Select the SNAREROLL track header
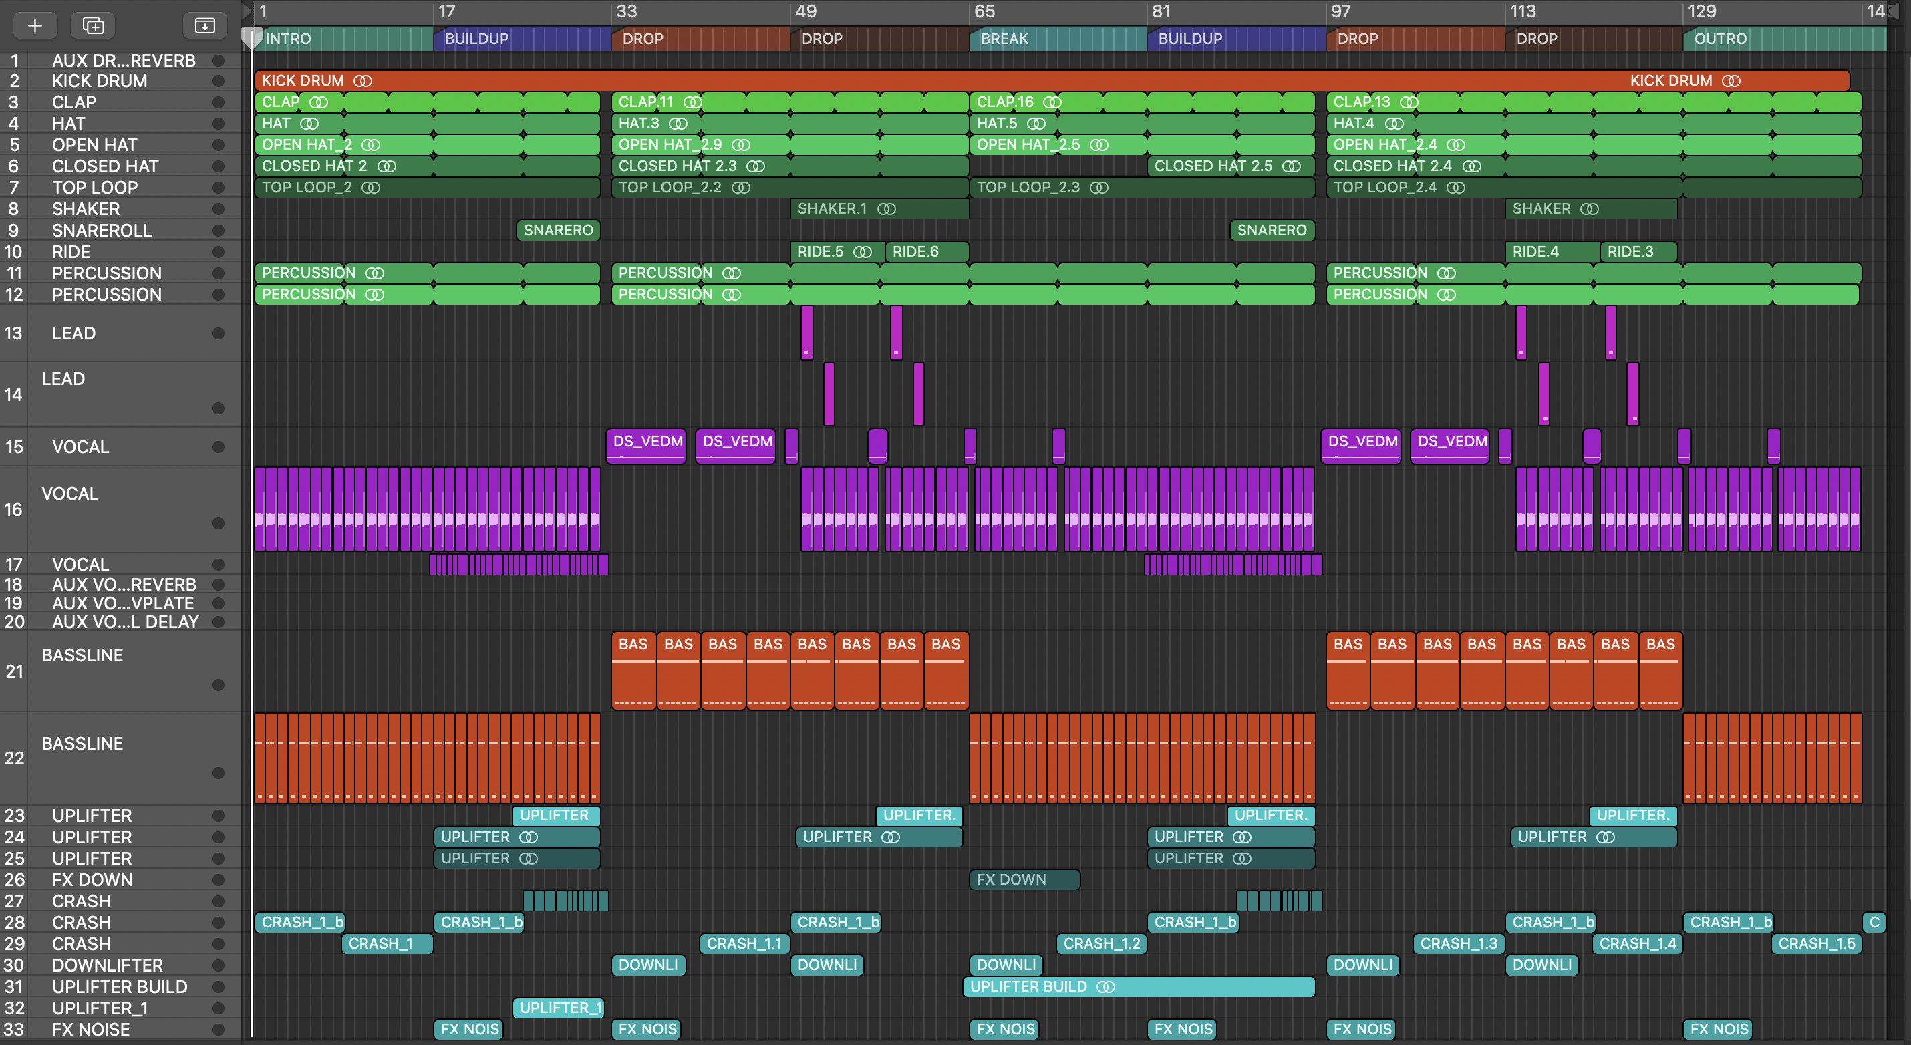 pos(102,231)
